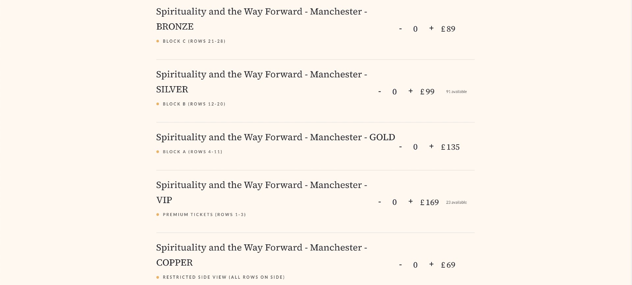Click the Manchester SILVER ticket title
This screenshot has width=632, height=285.
pyautogui.click(x=261, y=82)
